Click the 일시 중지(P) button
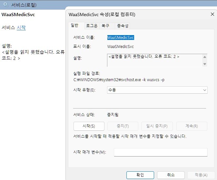The height and width of the screenshot is (180, 217). (x=157, y=126)
